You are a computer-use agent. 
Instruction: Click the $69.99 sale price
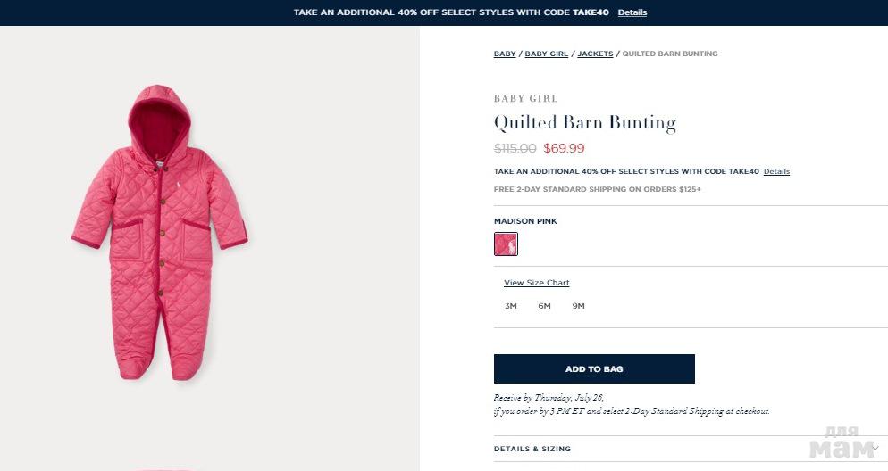tap(564, 148)
